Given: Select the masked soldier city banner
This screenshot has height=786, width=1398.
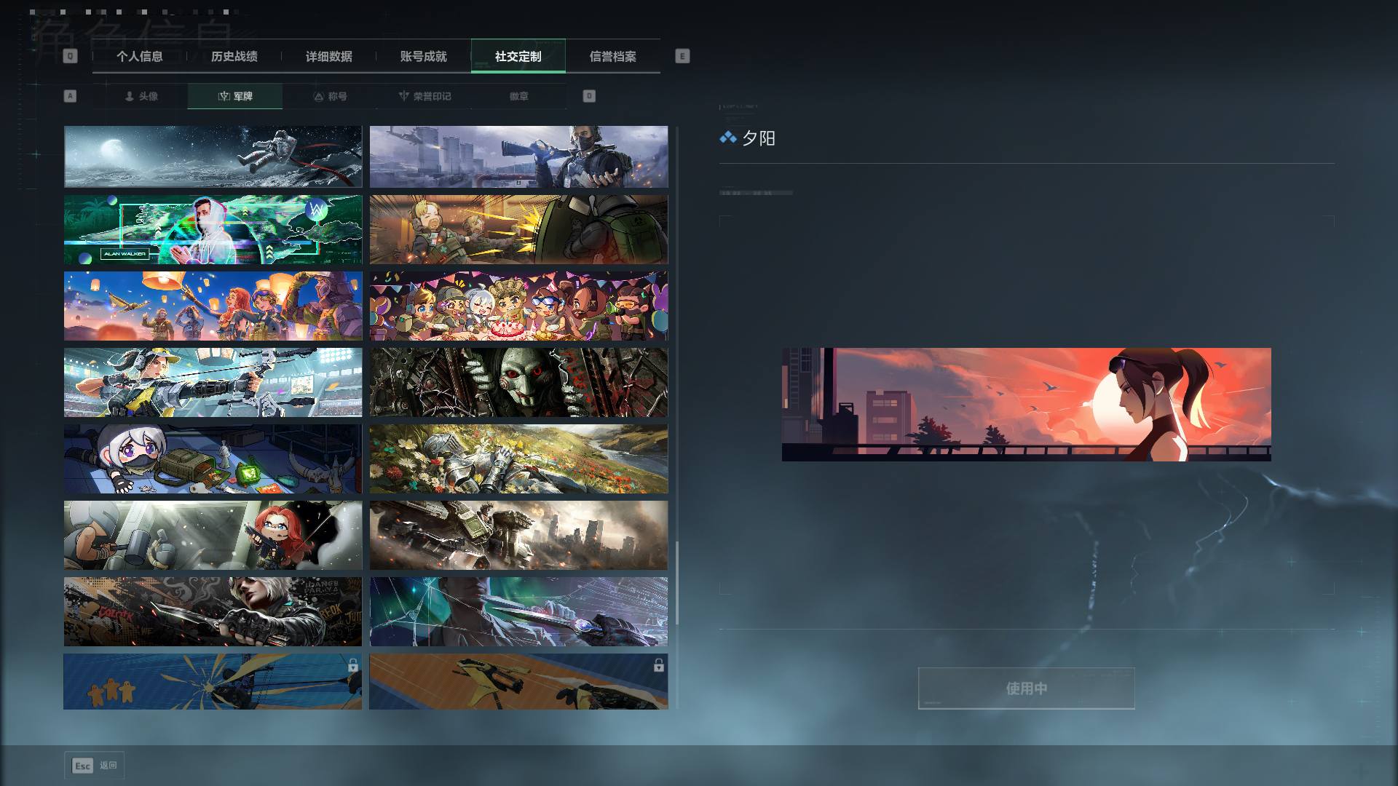Looking at the screenshot, I should (x=518, y=156).
